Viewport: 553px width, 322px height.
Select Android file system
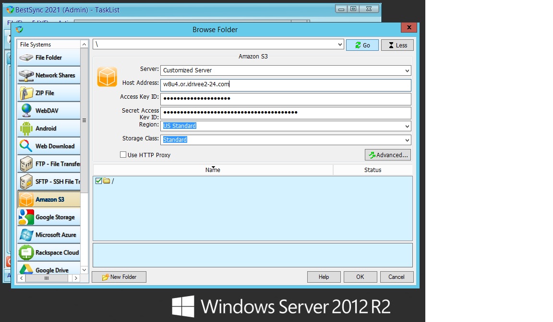[49, 128]
